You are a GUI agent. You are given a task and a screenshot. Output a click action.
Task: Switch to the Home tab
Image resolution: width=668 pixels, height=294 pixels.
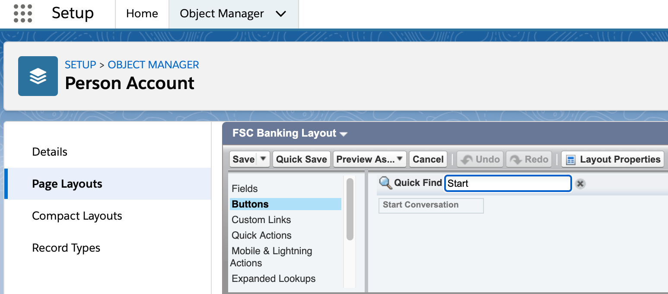click(x=142, y=14)
